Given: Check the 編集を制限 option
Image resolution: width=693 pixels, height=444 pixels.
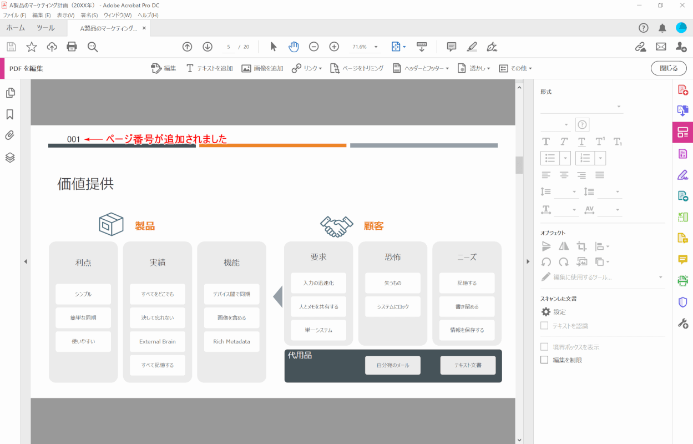Looking at the screenshot, I should coord(544,360).
